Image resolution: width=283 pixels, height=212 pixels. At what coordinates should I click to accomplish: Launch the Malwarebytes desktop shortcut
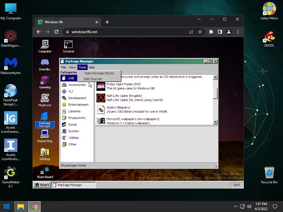click(11, 66)
